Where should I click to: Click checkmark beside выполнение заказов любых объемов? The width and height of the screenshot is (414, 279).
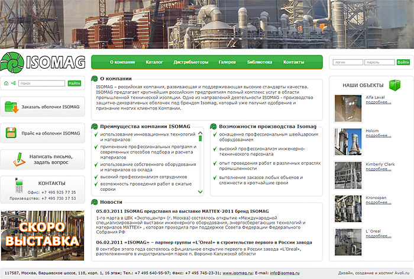pyautogui.click(x=215, y=178)
